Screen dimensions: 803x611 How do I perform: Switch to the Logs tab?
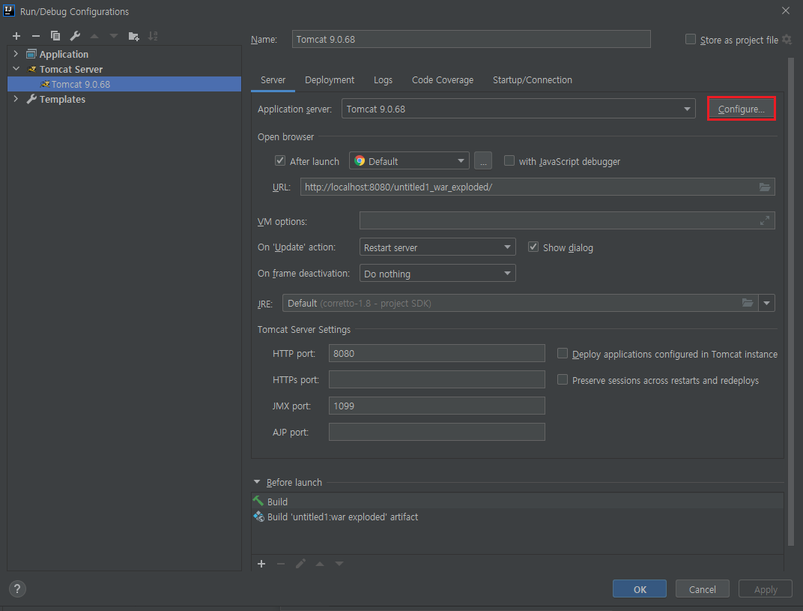383,80
